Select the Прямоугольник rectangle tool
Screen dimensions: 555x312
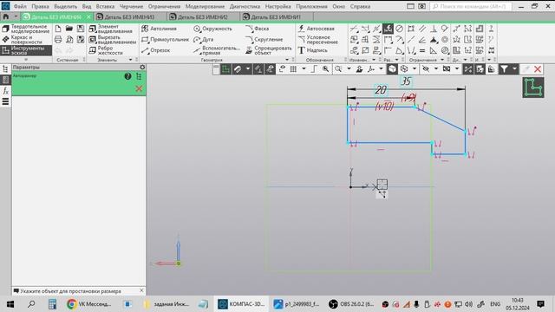(x=165, y=40)
